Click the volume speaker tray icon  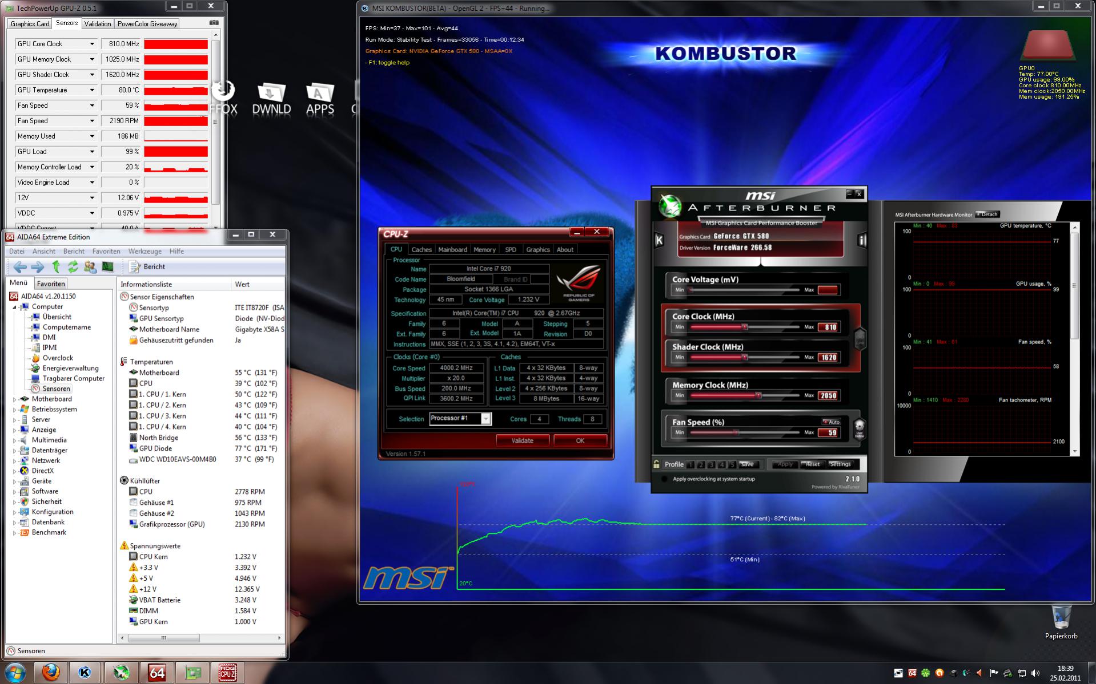1035,673
